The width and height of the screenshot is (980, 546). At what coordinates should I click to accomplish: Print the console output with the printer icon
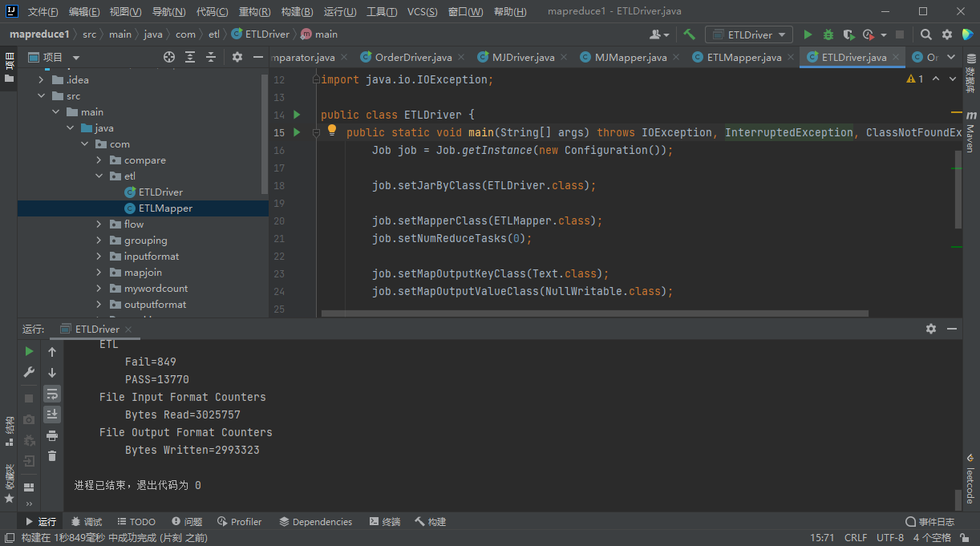pyautogui.click(x=52, y=435)
